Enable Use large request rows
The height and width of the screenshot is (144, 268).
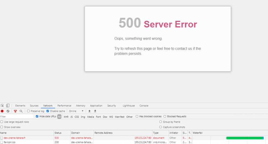coord(2,122)
